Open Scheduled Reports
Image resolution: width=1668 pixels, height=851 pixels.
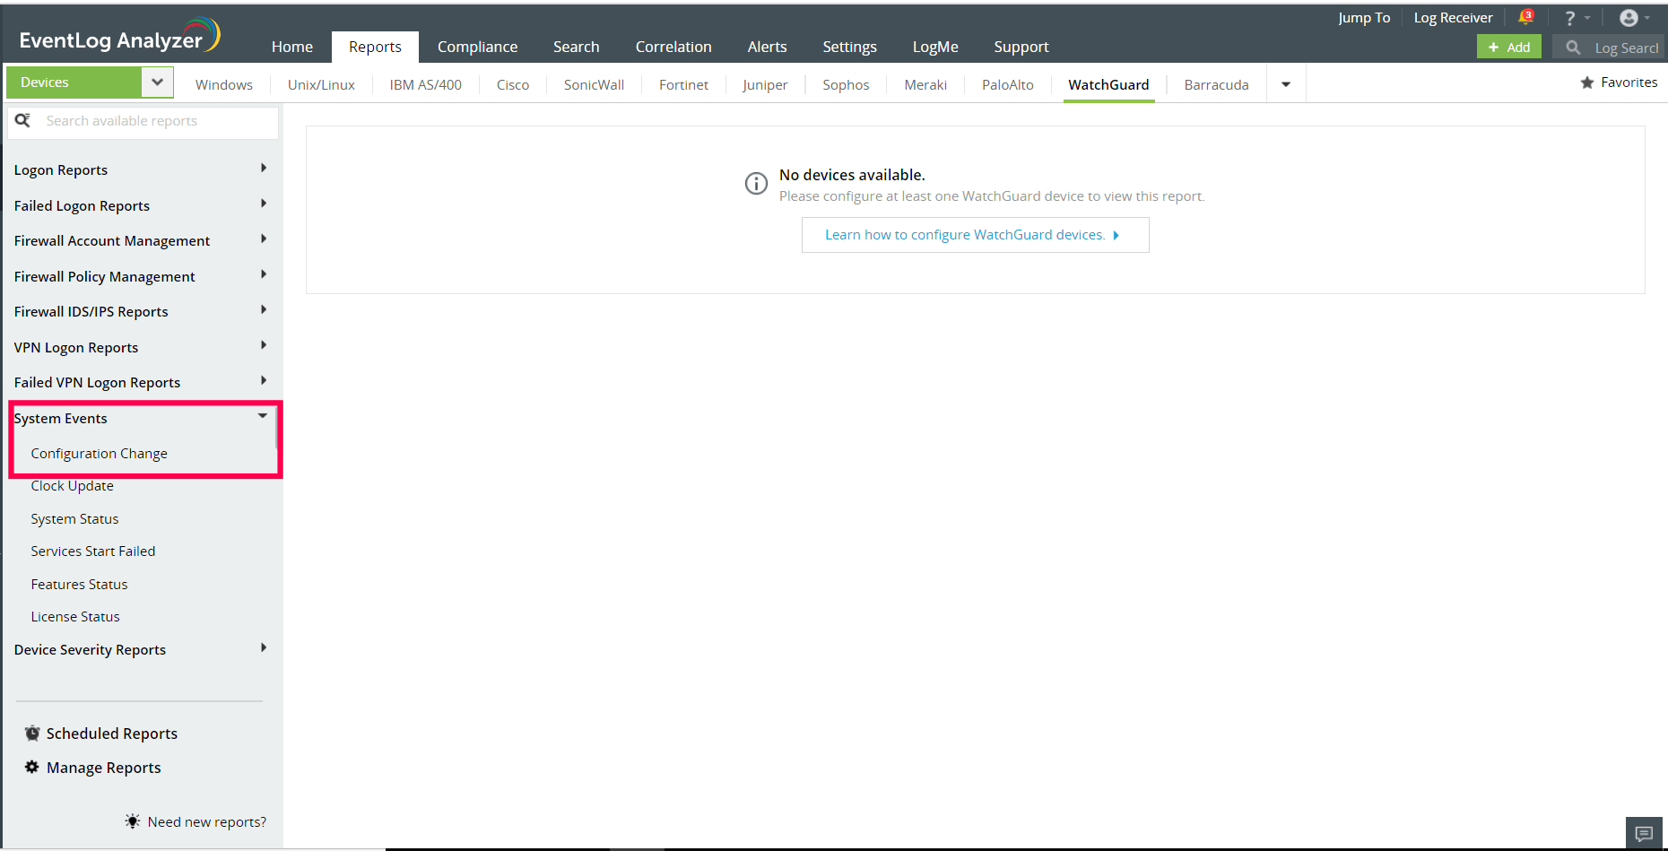[x=112, y=734]
